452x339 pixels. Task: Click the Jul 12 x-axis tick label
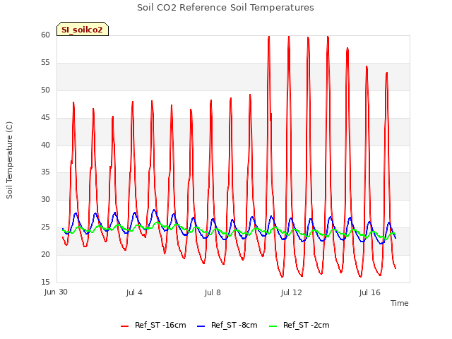[291, 292]
